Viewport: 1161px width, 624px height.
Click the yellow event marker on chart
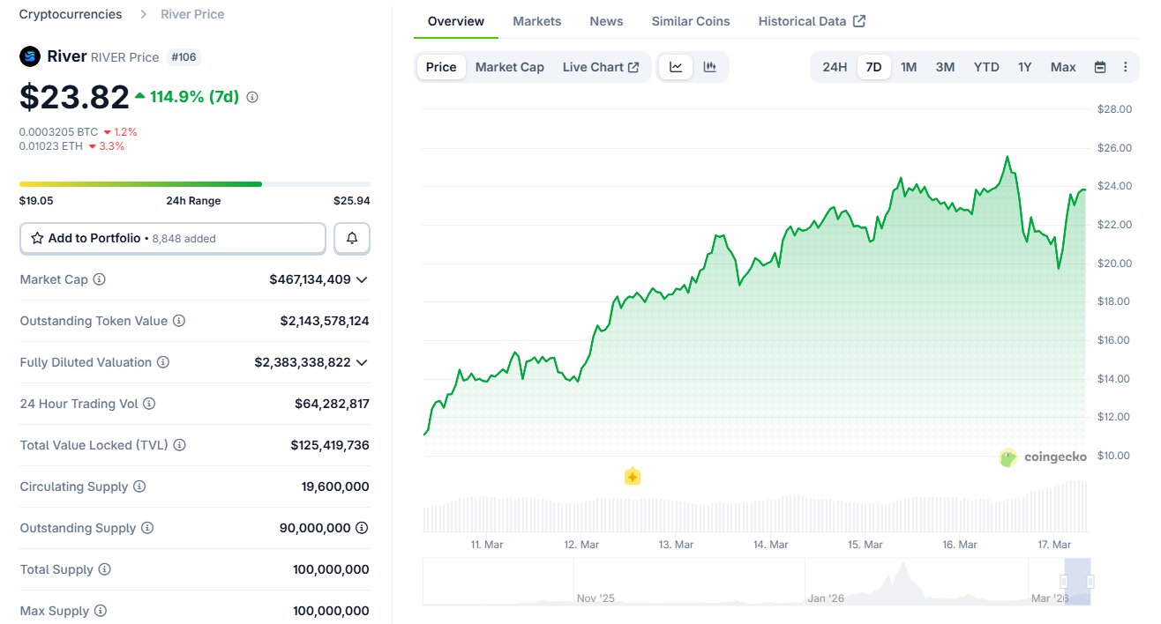[x=632, y=477]
